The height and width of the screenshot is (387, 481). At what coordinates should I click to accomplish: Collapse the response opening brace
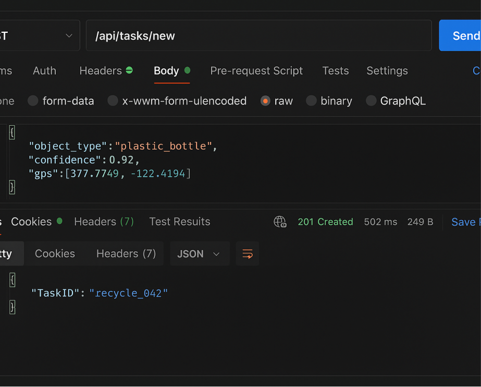[13, 280]
